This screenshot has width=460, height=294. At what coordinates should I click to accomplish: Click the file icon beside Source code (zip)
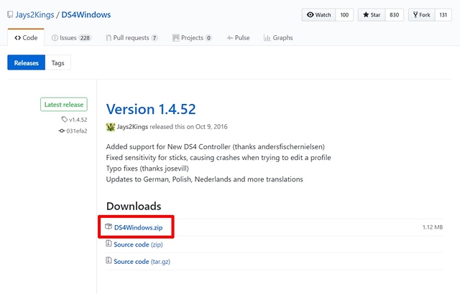(109, 243)
